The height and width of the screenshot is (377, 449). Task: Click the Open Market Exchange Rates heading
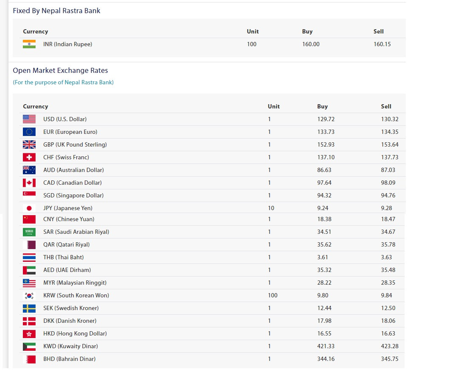(x=61, y=70)
